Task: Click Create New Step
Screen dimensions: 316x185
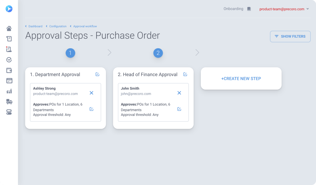Action: 241,79
